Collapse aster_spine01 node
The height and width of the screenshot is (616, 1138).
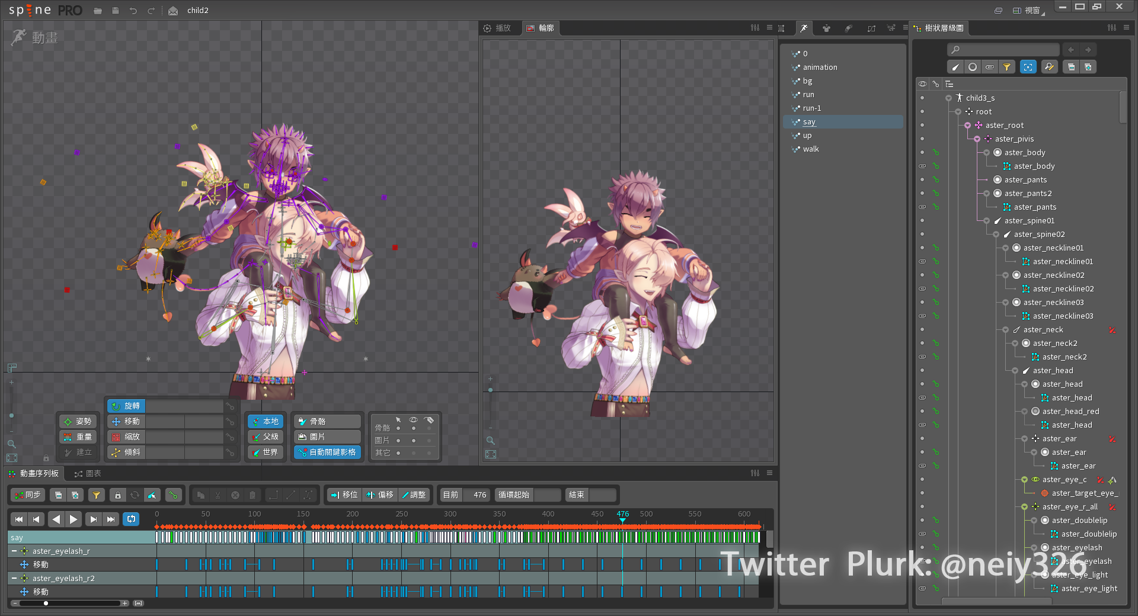tap(987, 221)
